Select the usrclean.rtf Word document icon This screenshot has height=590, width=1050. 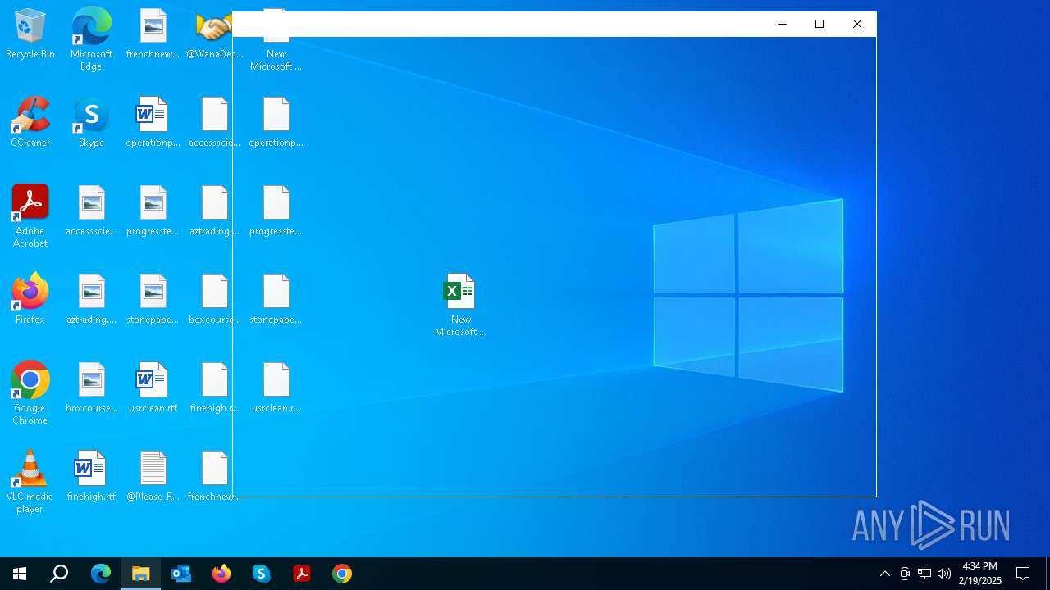click(153, 388)
